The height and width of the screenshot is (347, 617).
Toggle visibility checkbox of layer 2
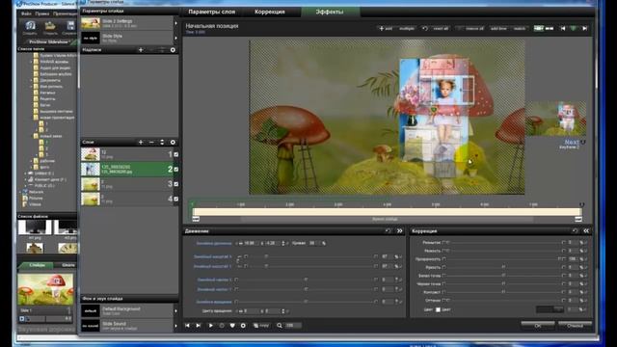coord(175,170)
